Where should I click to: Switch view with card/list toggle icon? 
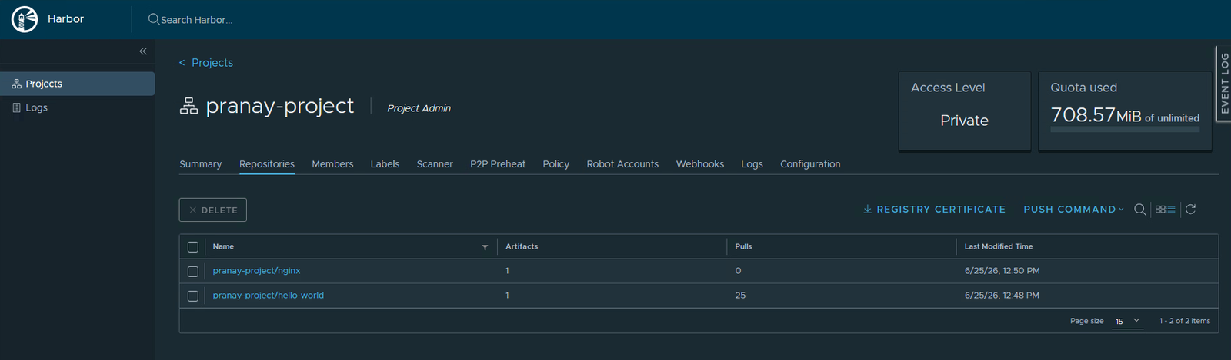[x=1166, y=210]
